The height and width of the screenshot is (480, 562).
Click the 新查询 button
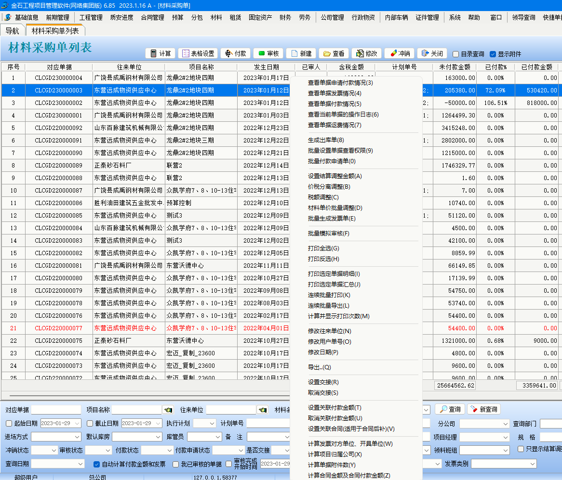(x=483, y=409)
